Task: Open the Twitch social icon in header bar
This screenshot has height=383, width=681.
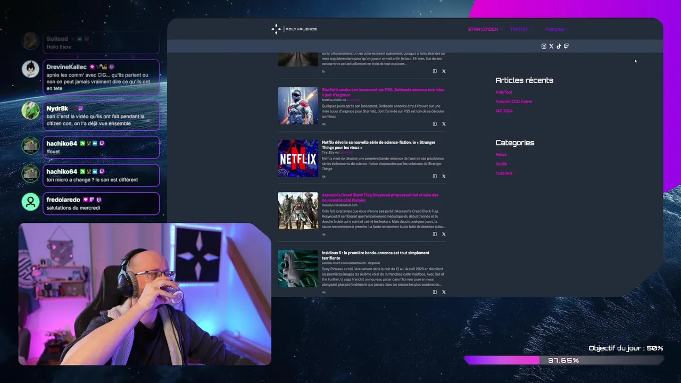Action: pyautogui.click(x=566, y=46)
